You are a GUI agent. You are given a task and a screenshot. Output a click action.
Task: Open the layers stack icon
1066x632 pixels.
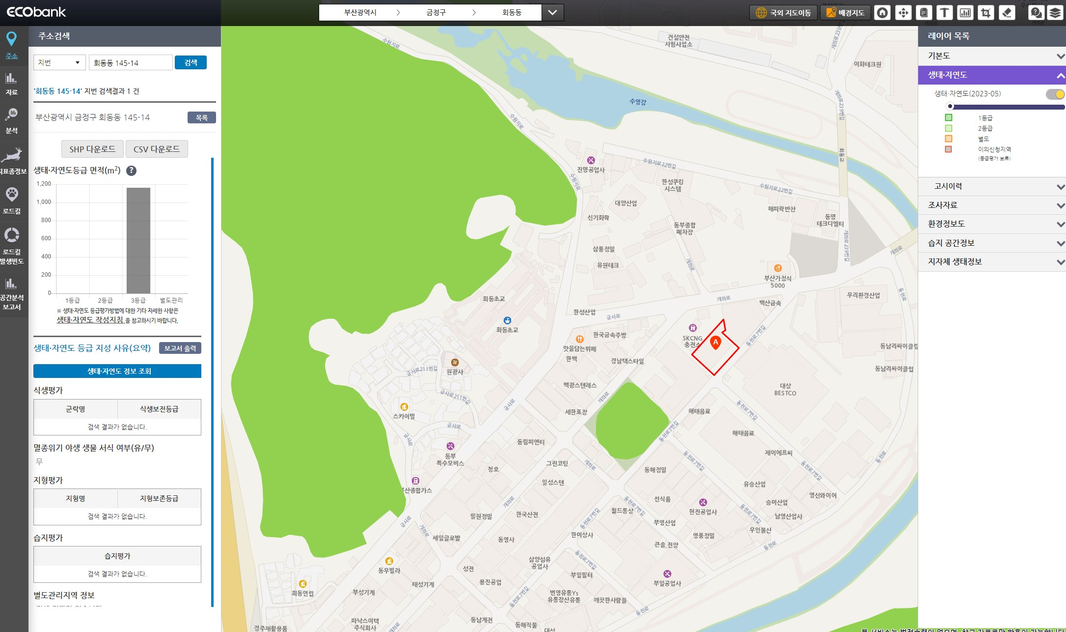pos(1055,13)
